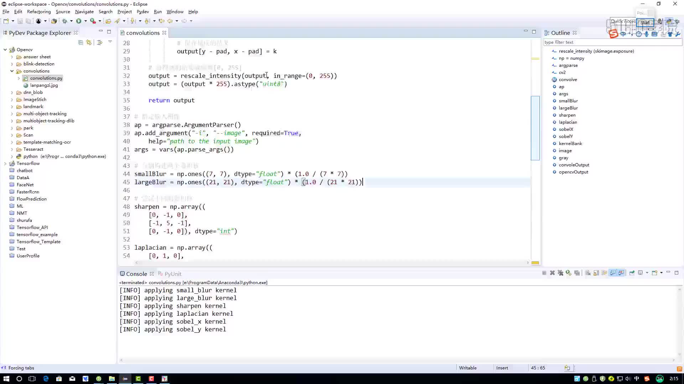Jump to Next Annotation arrow icon
Image resolution: width=684 pixels, height=384 pixels.
click(133, 21)
